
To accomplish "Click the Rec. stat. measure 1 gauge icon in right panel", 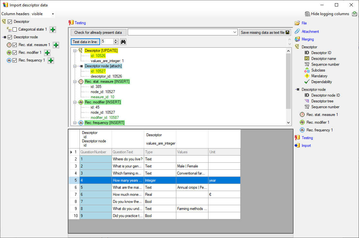I will click(302, 115).
